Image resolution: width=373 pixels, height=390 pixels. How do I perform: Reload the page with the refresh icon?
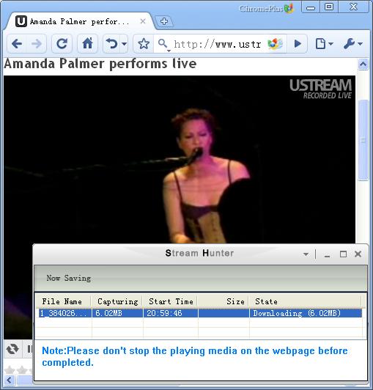[x=62, y=44]
